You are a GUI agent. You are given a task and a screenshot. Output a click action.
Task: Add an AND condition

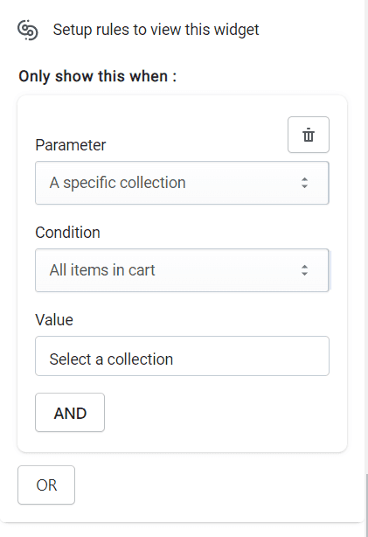point(70,412)
